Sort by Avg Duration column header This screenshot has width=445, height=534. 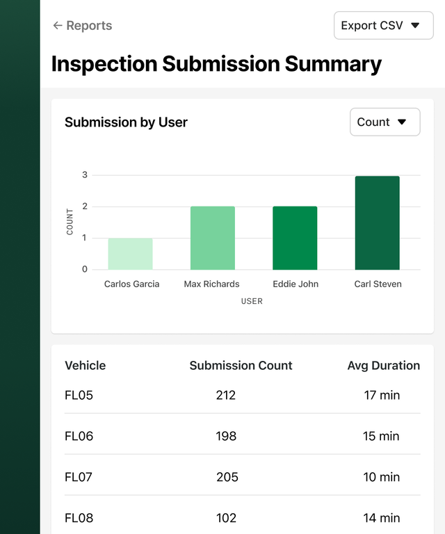[383, 365]
